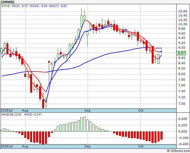Viewport: 190px width, 153px height.
Task: Click the MACD(26,12,9) indicator label
Action: (x=11, y=115)
